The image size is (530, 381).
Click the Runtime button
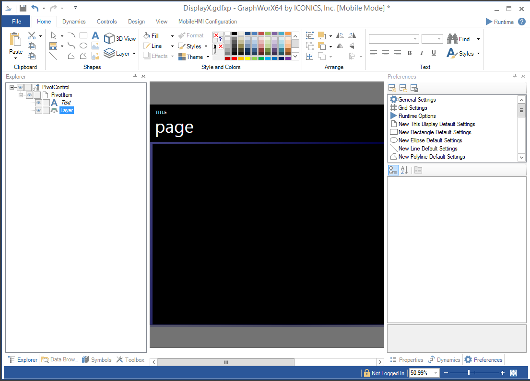[499, 22]
